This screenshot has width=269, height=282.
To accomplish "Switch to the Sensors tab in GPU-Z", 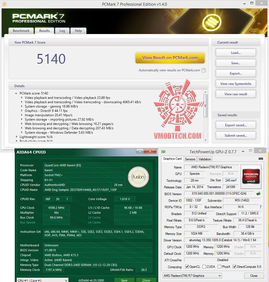I will tap(190, 159).
